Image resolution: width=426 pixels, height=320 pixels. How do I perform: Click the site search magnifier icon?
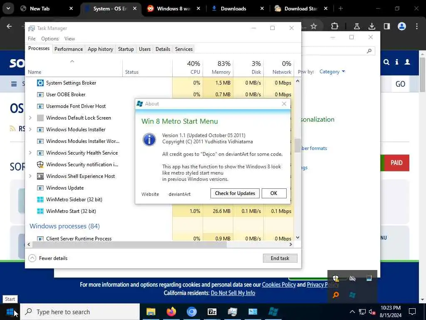386,62
